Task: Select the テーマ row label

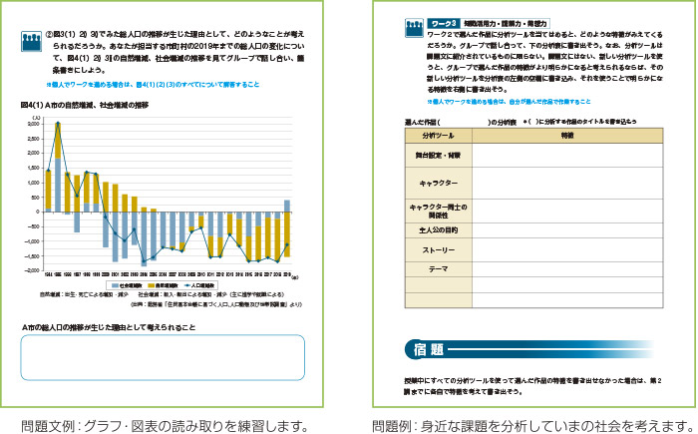Action: 439,269
